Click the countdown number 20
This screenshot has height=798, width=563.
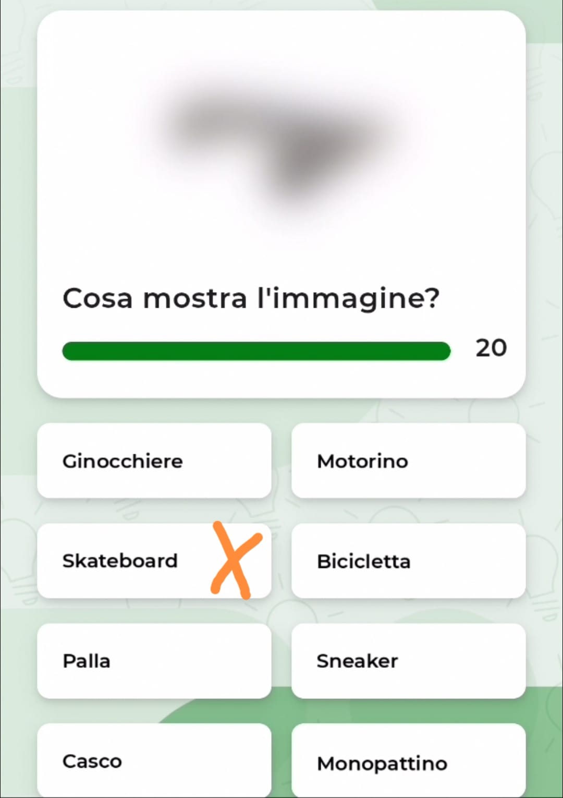click(x=491, y=348)
